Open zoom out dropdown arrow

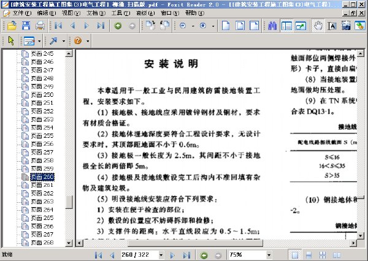[x=193, y=26]
